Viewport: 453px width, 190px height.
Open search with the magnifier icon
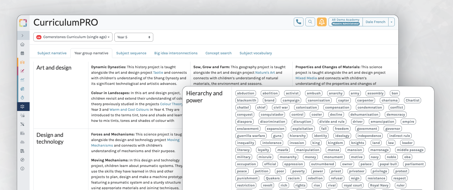coord(310,22)
